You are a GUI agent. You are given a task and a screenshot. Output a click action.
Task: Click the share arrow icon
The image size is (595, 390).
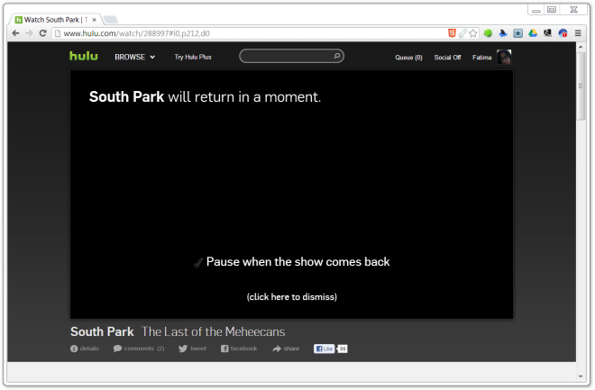pos(277,349)
